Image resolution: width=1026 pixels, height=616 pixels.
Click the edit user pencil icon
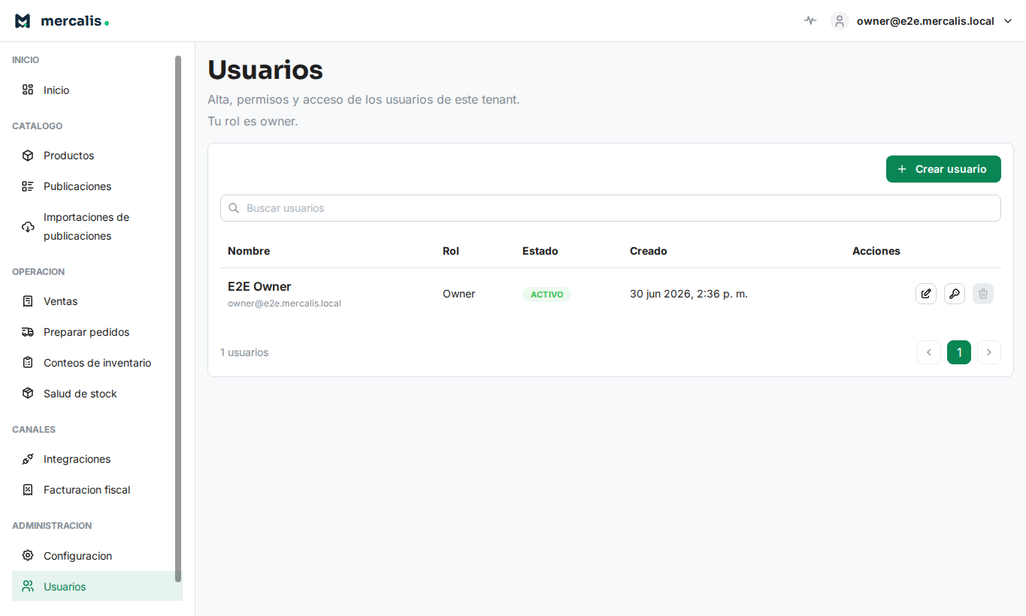click(x=926, y=294)
